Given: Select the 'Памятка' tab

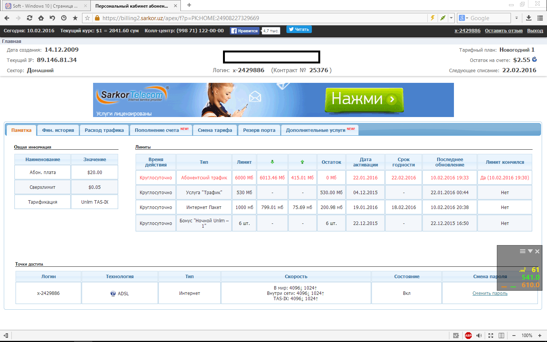Looking at the screenshot, I should coord(21,130).
